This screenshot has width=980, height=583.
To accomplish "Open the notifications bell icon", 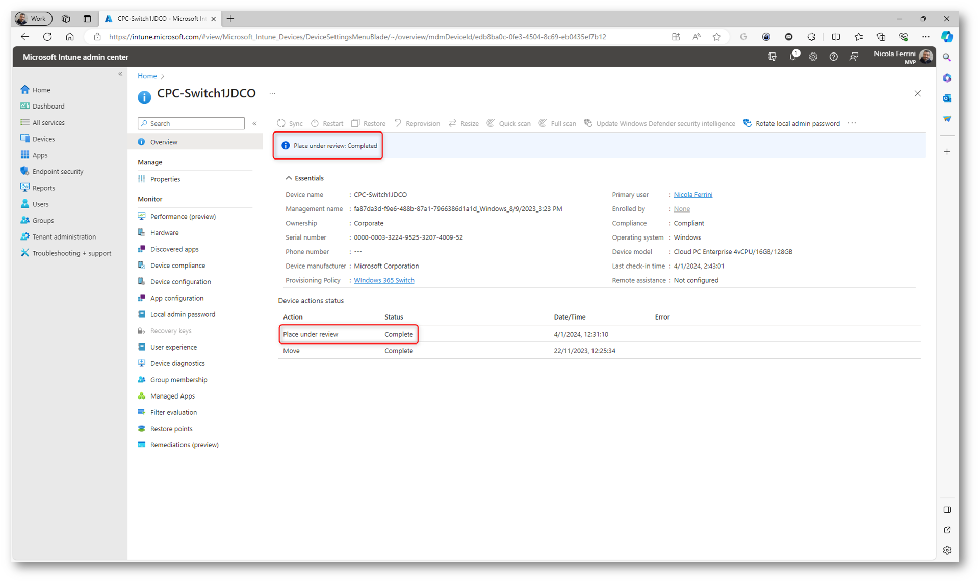I will tap(793, 57).
